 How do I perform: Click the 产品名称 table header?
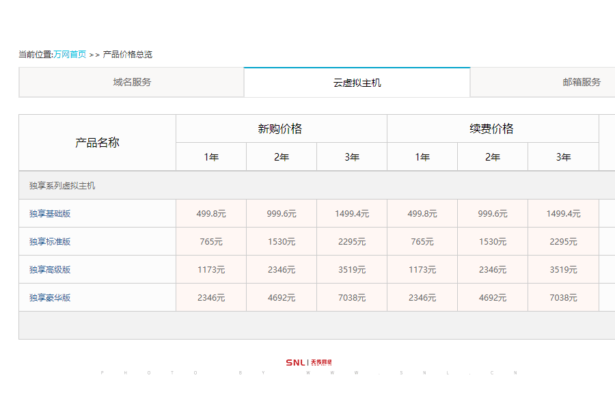pos(97,143)
